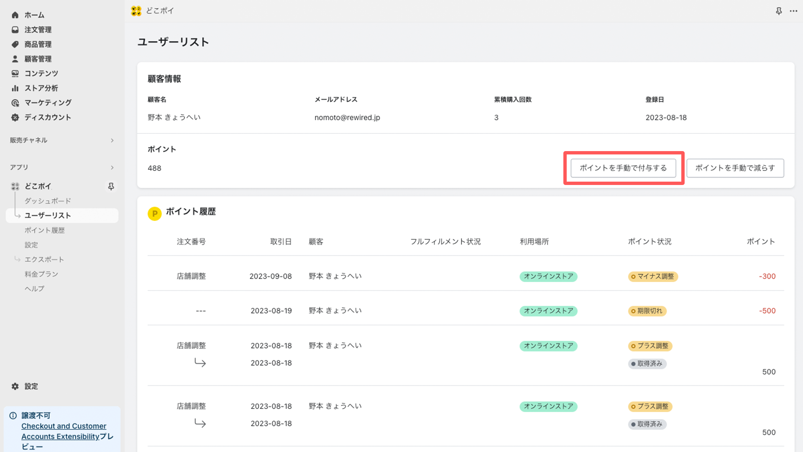
Task: Open ストア分析 in the sidebar
Action: [x=41, y=88]
